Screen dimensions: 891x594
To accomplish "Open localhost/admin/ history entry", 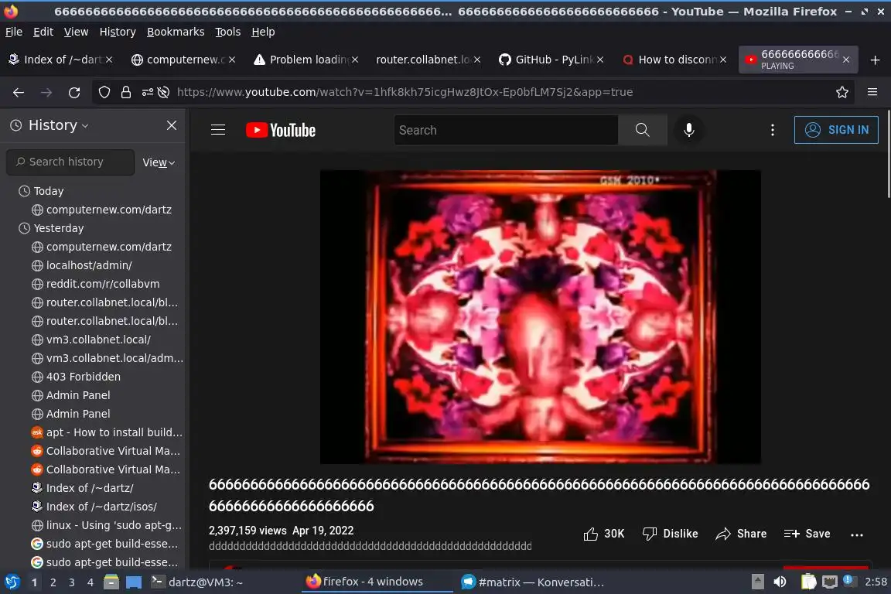I will tap(89, 265).
